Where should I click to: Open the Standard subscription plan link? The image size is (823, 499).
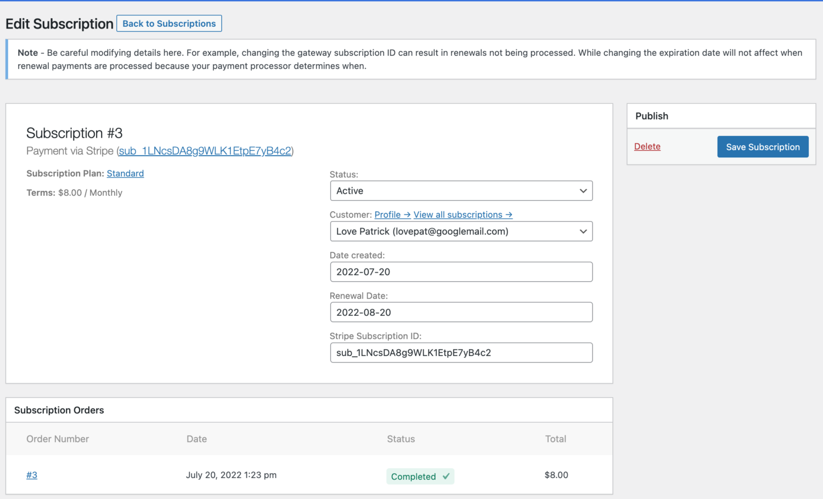[x=125, y=173]
